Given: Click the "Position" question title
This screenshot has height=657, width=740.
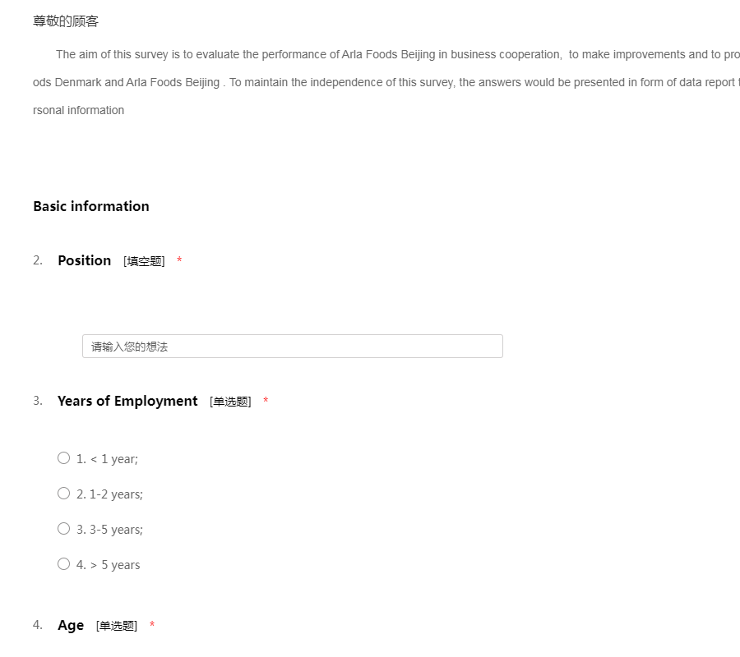Looking at the screenshot, I should pyautogui.click(x=84, y=260).
